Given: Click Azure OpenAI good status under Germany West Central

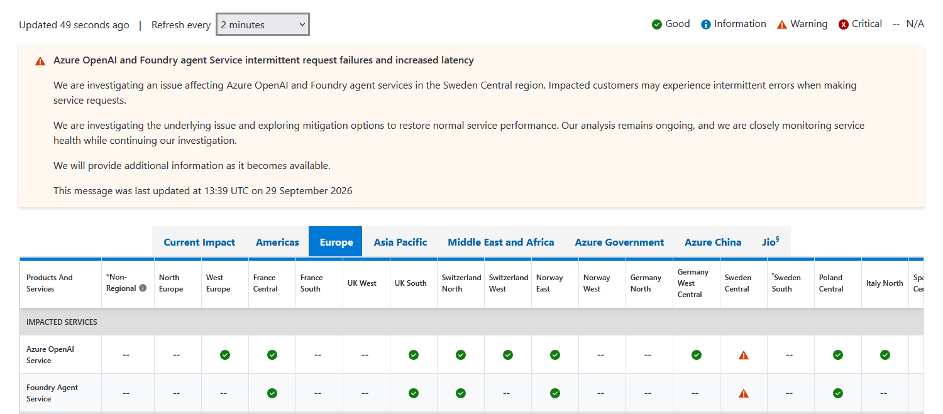Looking at the screenshot, I should coord(697,355).
